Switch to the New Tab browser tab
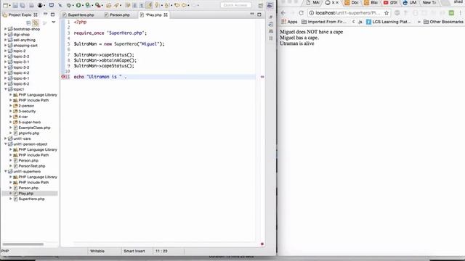465x261 pixels. coord(429,3)
